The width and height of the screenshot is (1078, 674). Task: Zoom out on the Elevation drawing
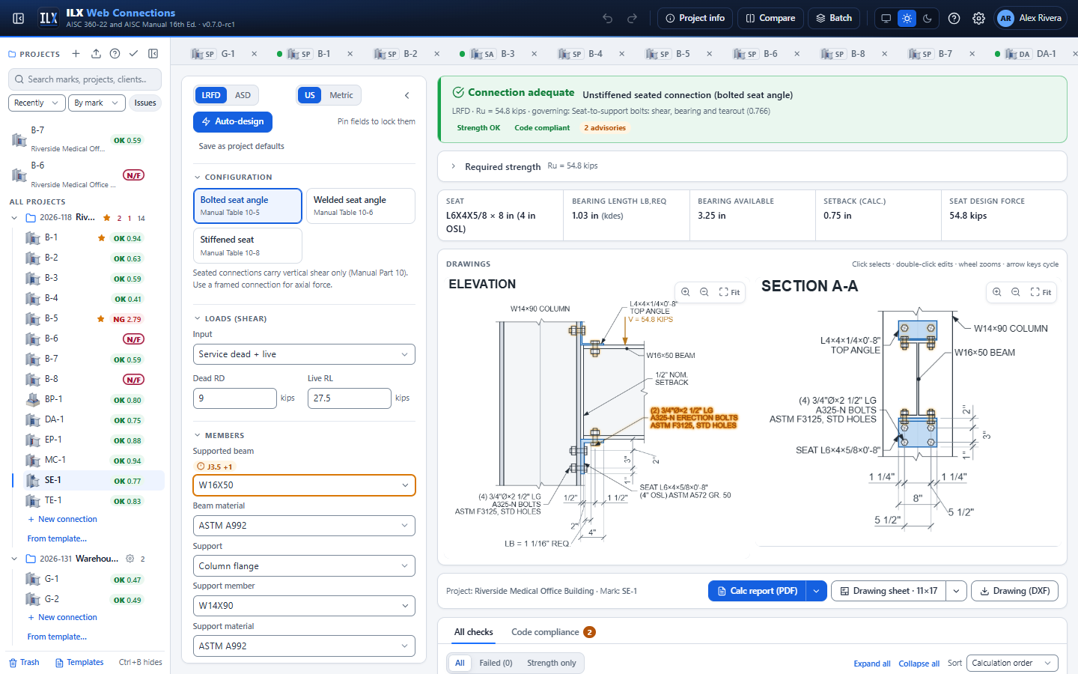pyautogui.click(x=704, y=292)
